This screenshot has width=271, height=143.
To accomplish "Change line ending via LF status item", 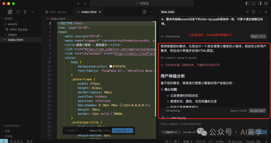I will tap(210, 141).
